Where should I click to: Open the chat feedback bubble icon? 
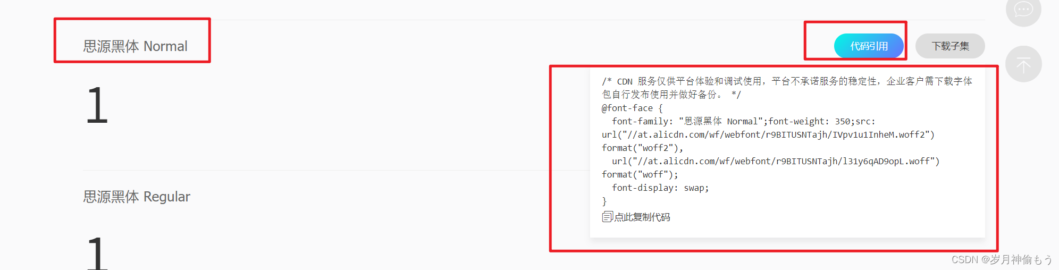[x=1023, y=9]
